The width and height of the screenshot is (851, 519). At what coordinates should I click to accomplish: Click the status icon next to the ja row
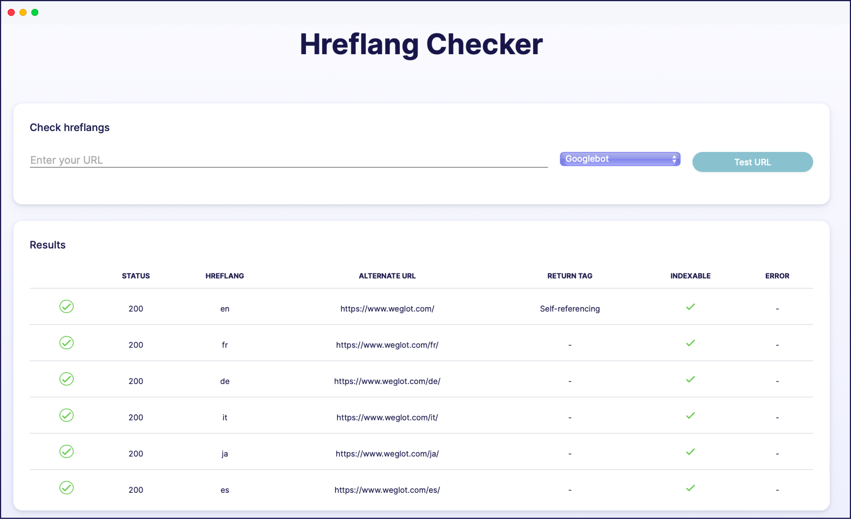(67, 451)
